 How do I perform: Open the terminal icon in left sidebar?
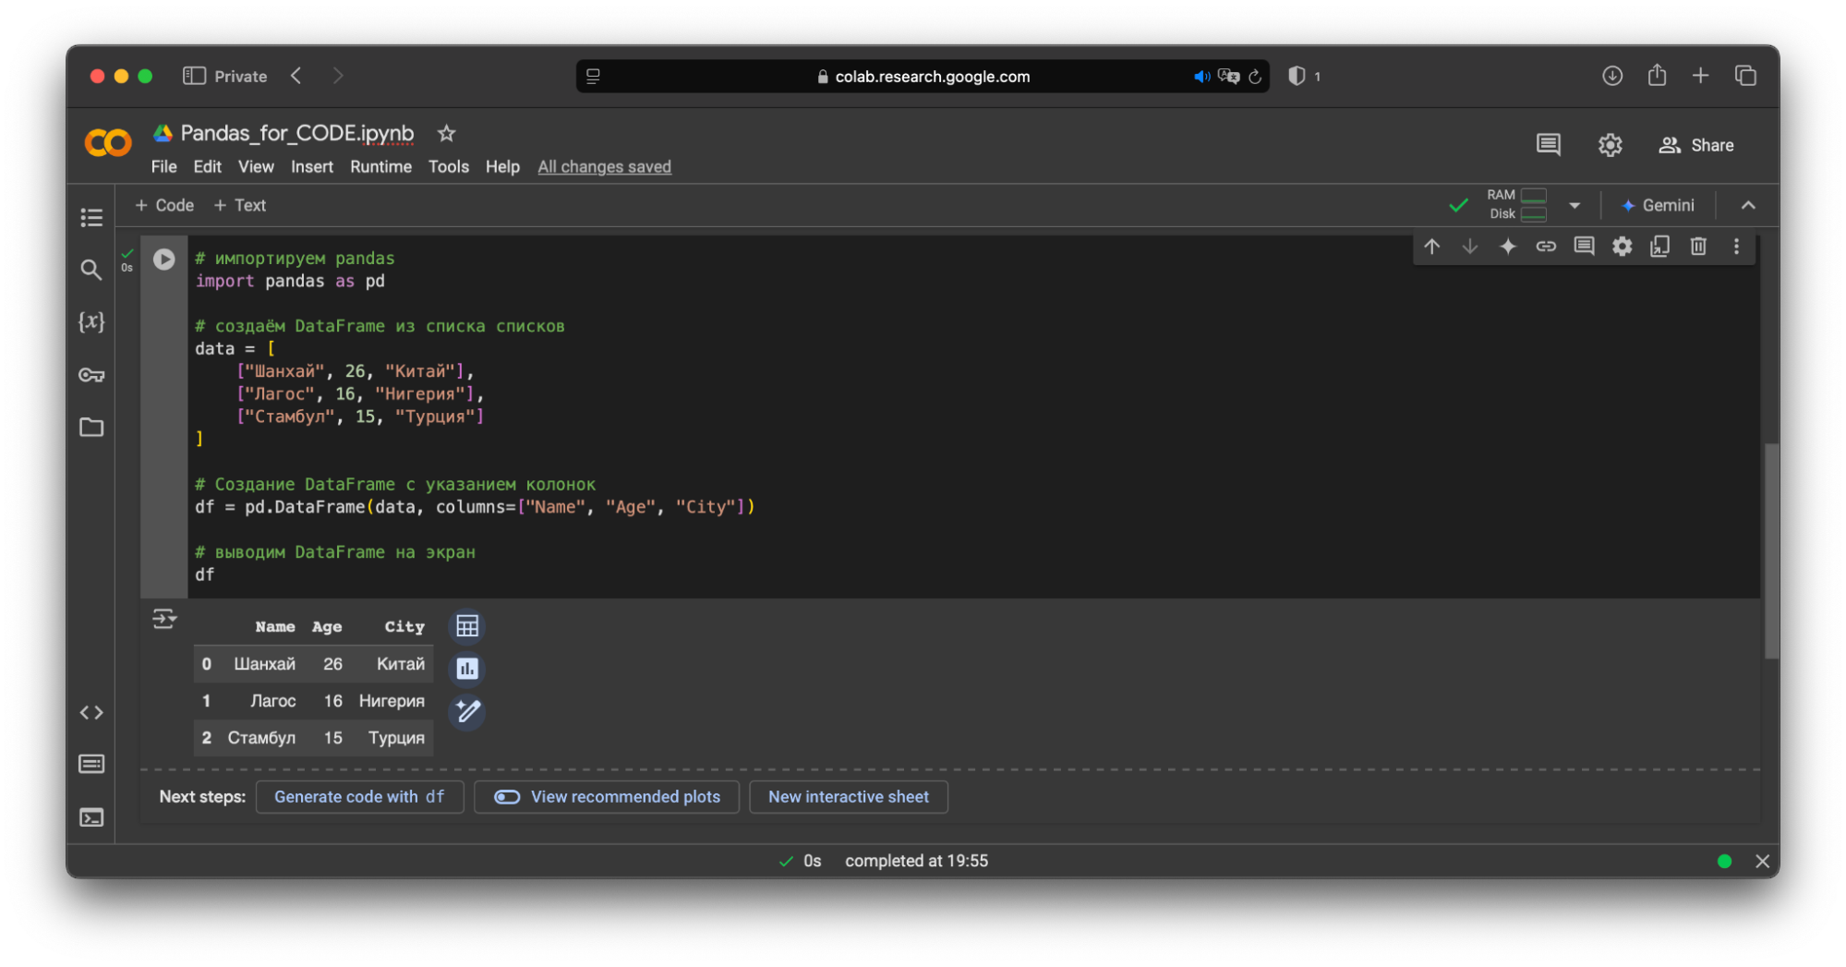point(91,817)
